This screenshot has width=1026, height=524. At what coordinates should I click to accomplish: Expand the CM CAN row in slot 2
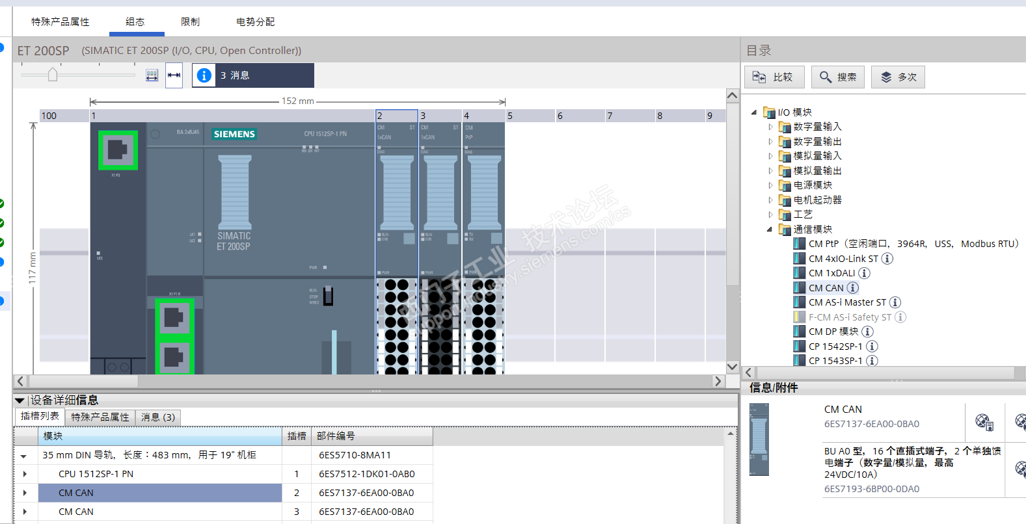(x=25, y=493)
